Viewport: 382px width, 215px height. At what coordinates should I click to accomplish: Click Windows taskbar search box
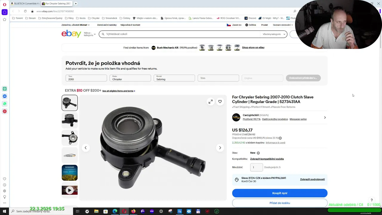point(42,211)
